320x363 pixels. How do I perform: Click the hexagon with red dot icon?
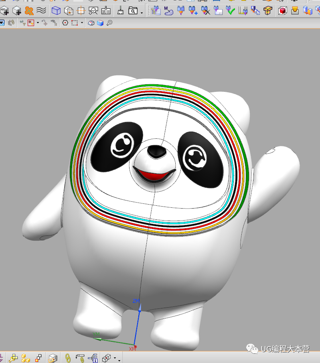[x=65, y=23]
